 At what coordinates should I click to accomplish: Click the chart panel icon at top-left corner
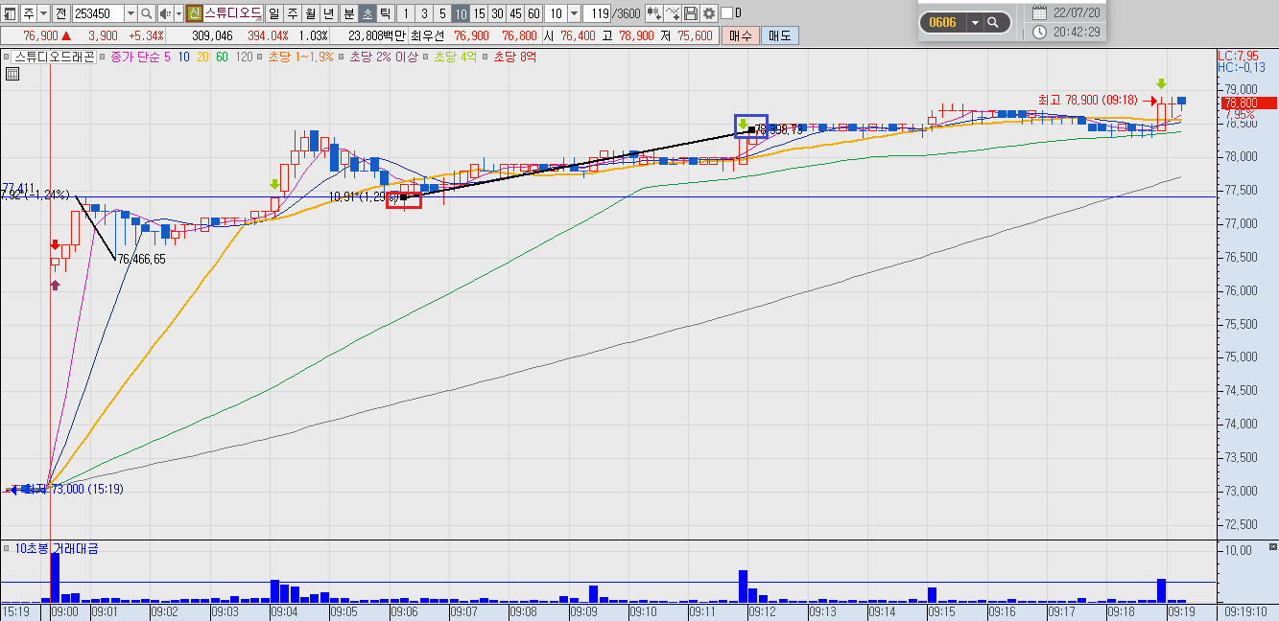click(10, 13)
